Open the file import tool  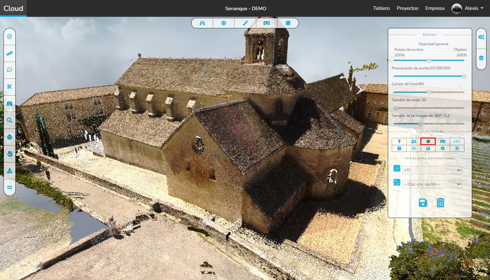coord(9,154)
